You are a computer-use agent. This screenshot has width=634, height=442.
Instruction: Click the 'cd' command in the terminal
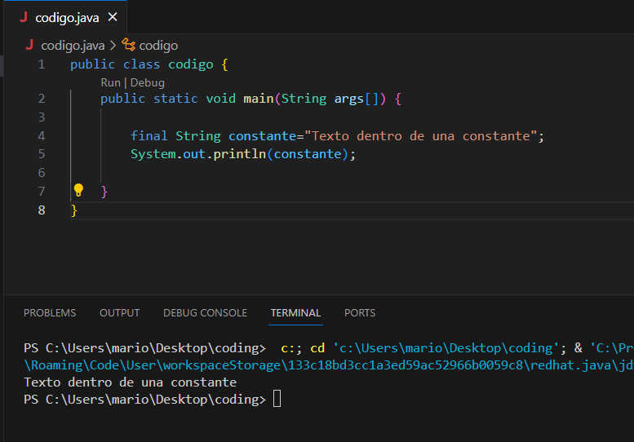coord(317,348)
